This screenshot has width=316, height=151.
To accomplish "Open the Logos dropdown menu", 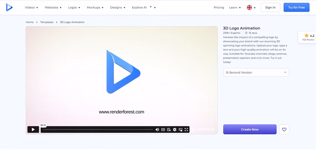I will pyautogui.click(x=74, y=7).
